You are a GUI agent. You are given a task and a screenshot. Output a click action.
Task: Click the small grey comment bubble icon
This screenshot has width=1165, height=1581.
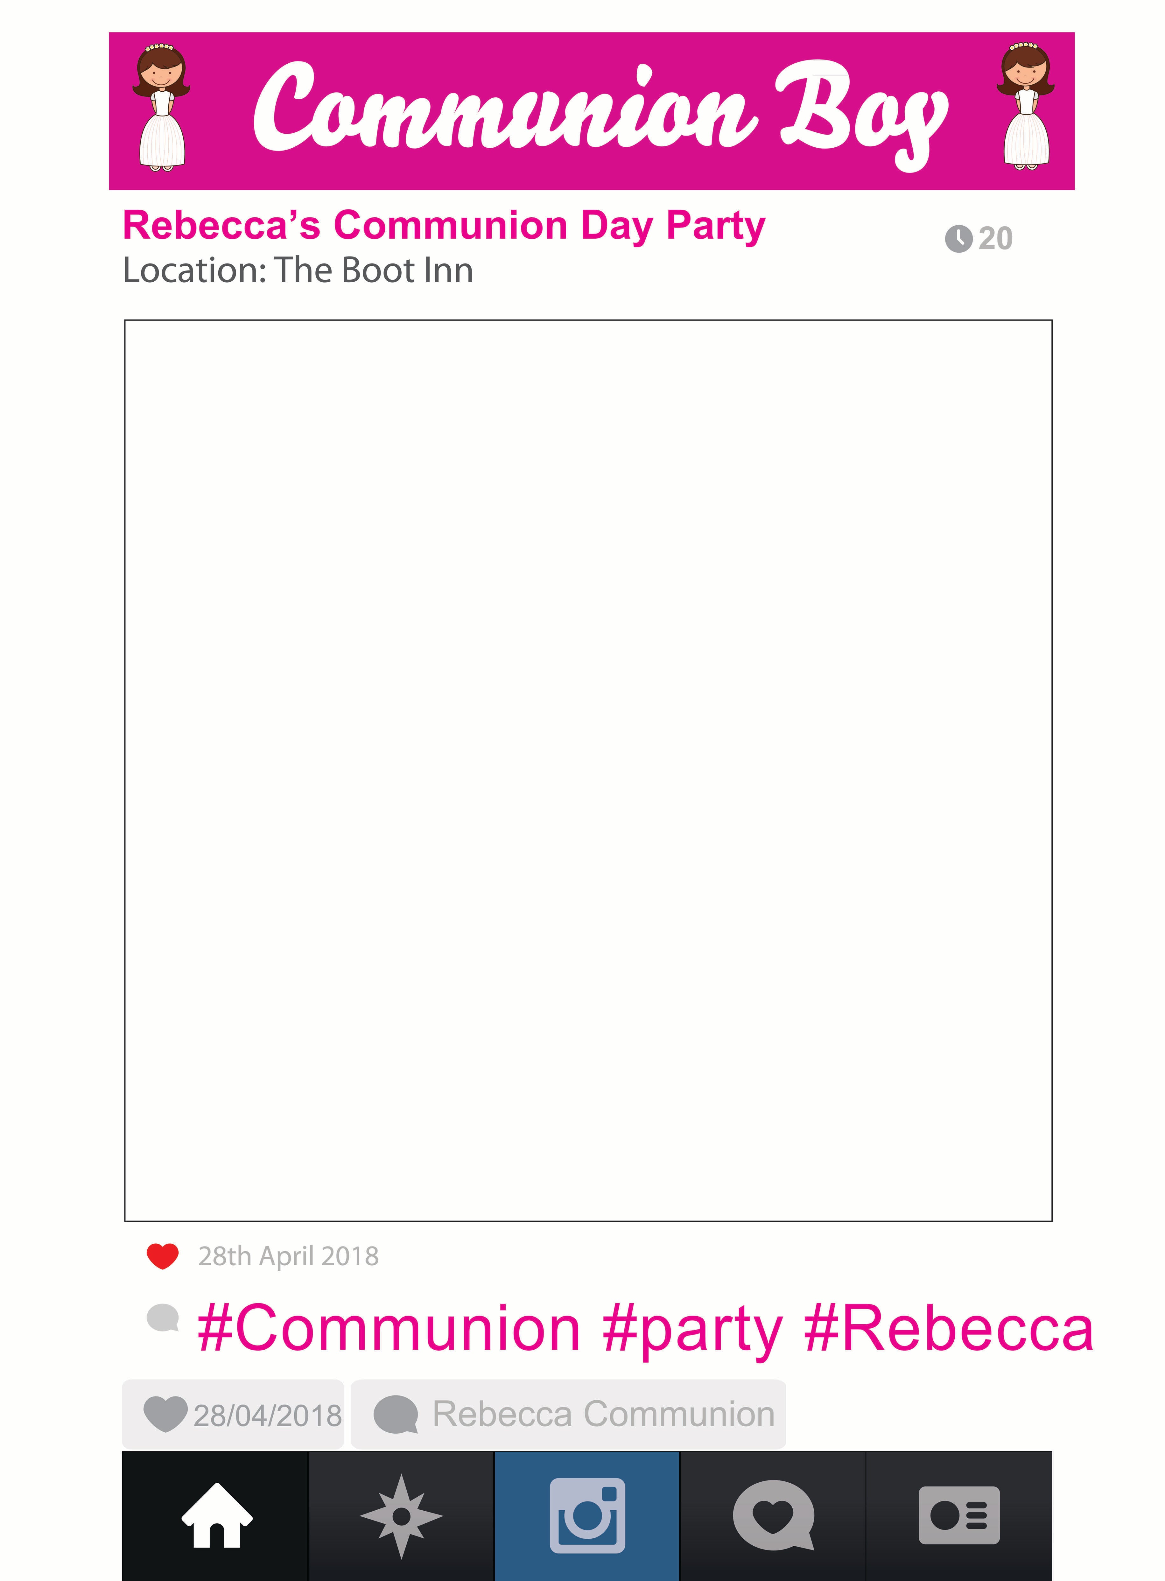(163, 1317)
